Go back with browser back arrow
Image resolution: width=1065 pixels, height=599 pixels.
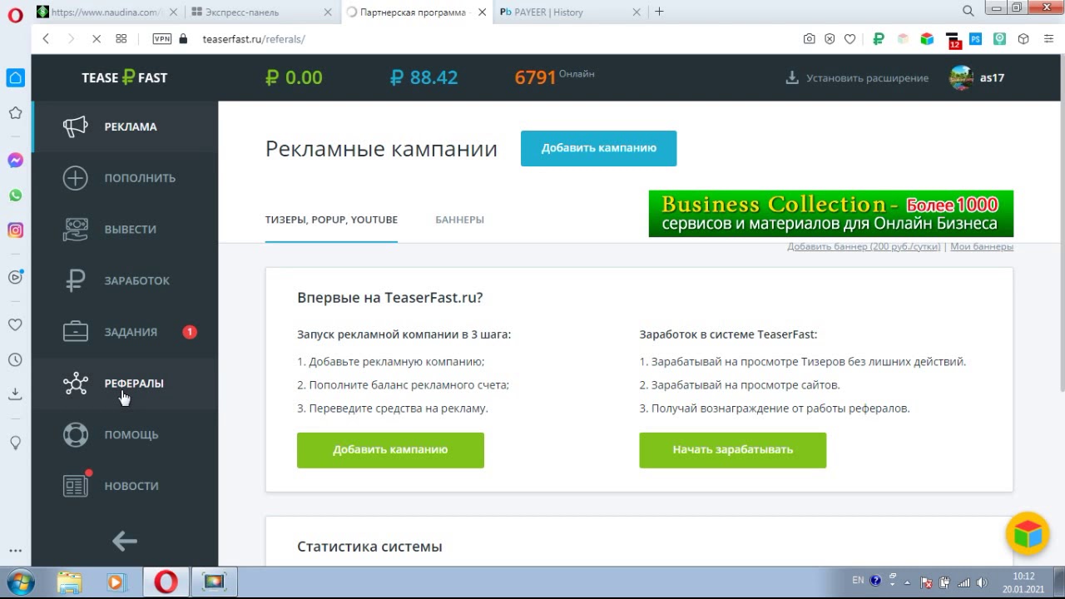click(x=46, y=39)
